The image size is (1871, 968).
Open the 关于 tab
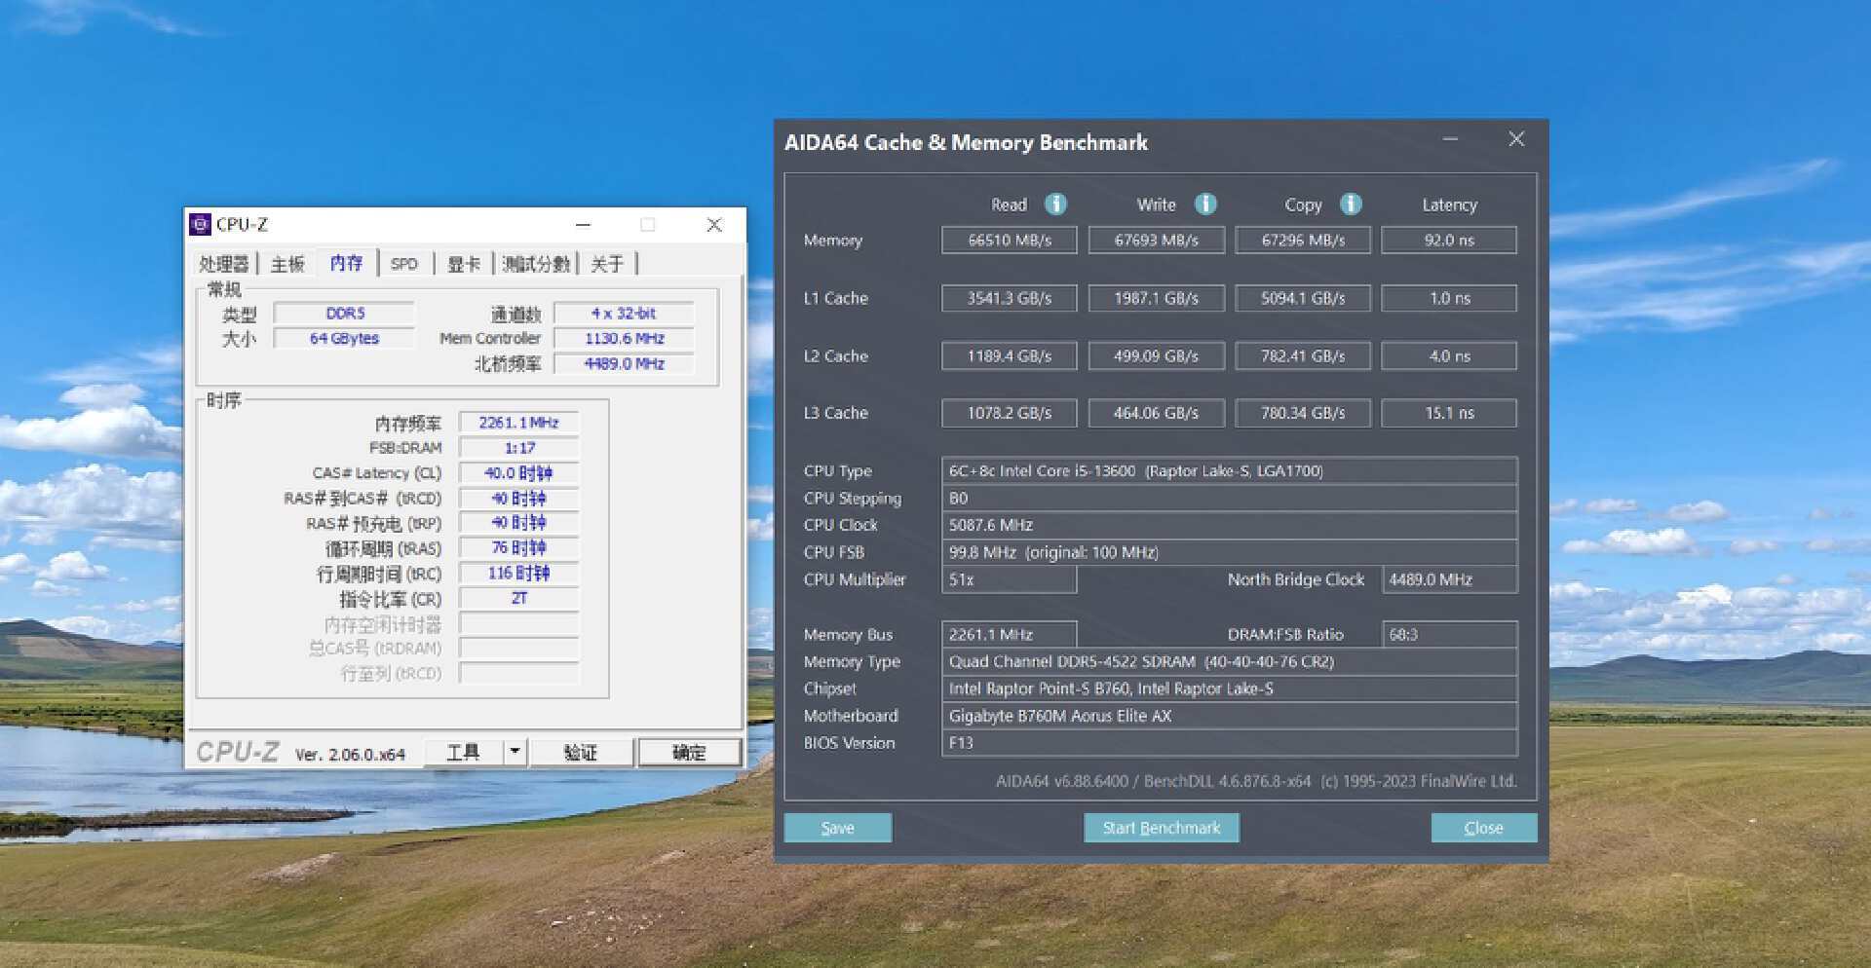(607, 264)
